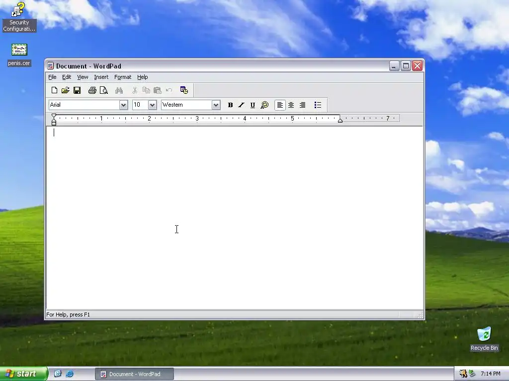Toggle Bold formatting
This screenshot has width=509, height=381.
click(230, 105)
